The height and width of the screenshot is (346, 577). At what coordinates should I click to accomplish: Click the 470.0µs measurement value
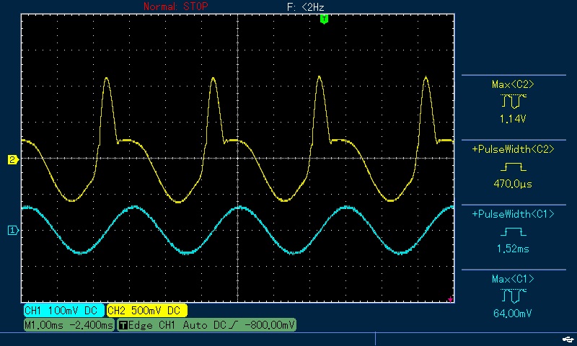click(x=513, y=184)
